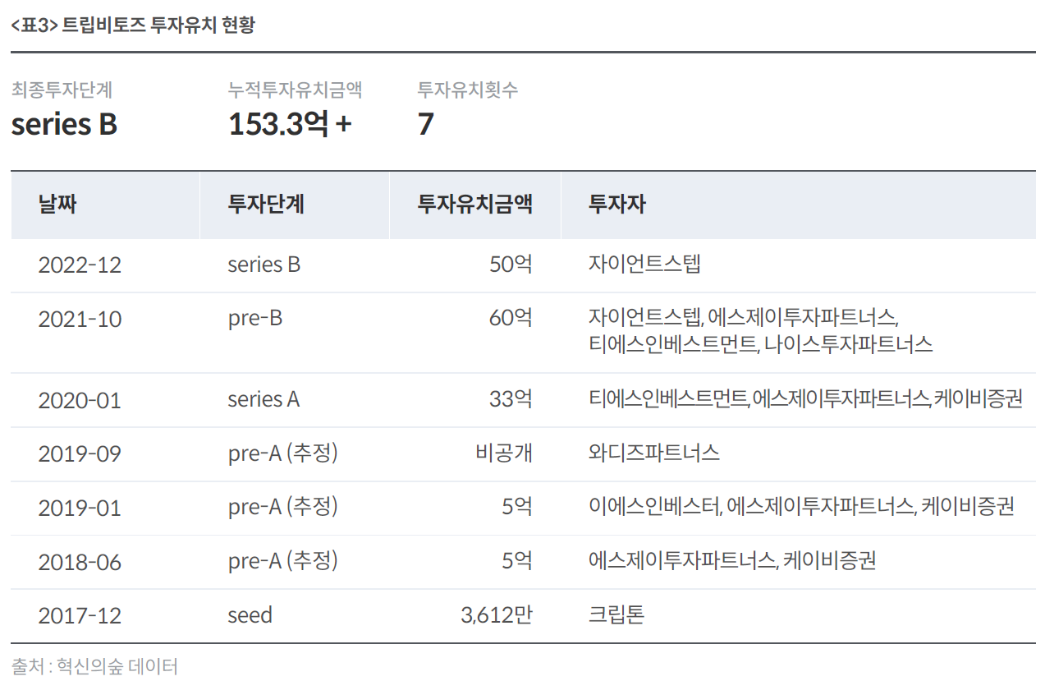1045x681 pixels.
Task: Click the 3,612만 amount cell
Action: click(497, 615)
